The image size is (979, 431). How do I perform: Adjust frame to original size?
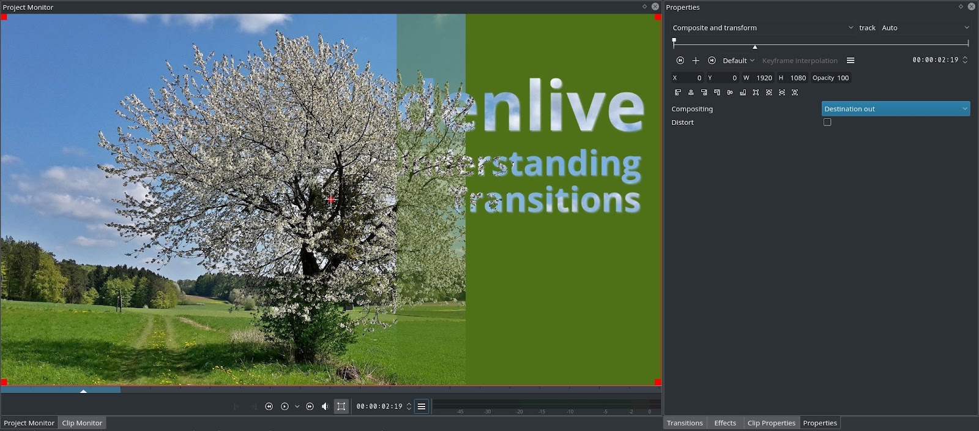756,92
